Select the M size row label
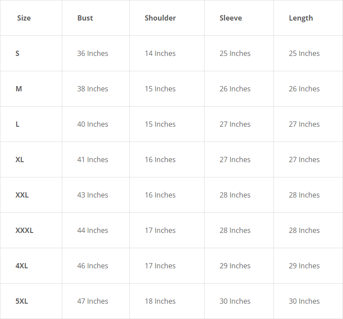 [x=18, y=89]
